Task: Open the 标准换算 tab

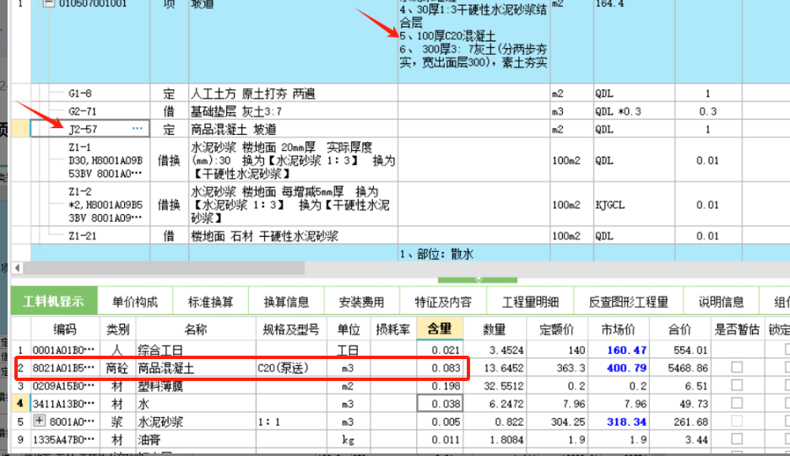Action: tap(211, 302)
